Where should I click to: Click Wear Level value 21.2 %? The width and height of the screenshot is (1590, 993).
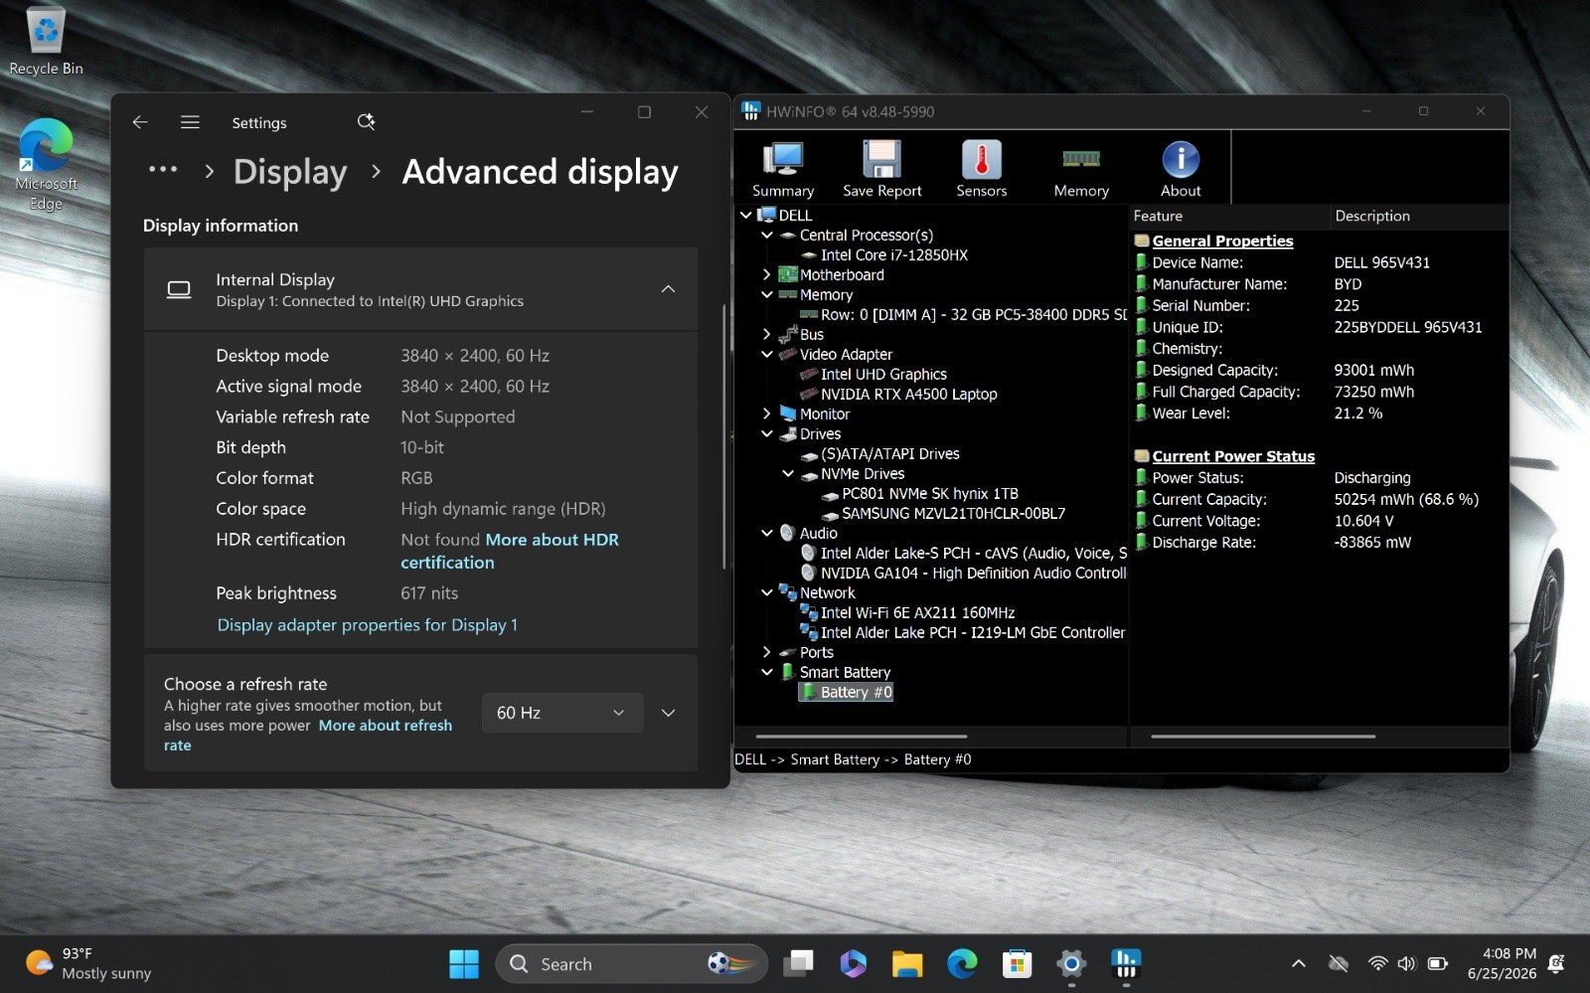(x=1357, y=413)
